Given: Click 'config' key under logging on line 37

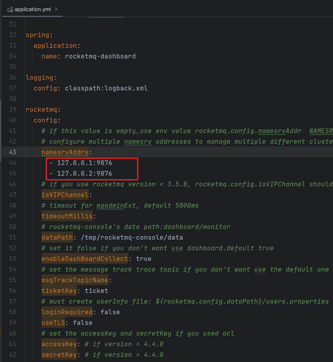Looking at the screenshot, I should tap(45, 88).
